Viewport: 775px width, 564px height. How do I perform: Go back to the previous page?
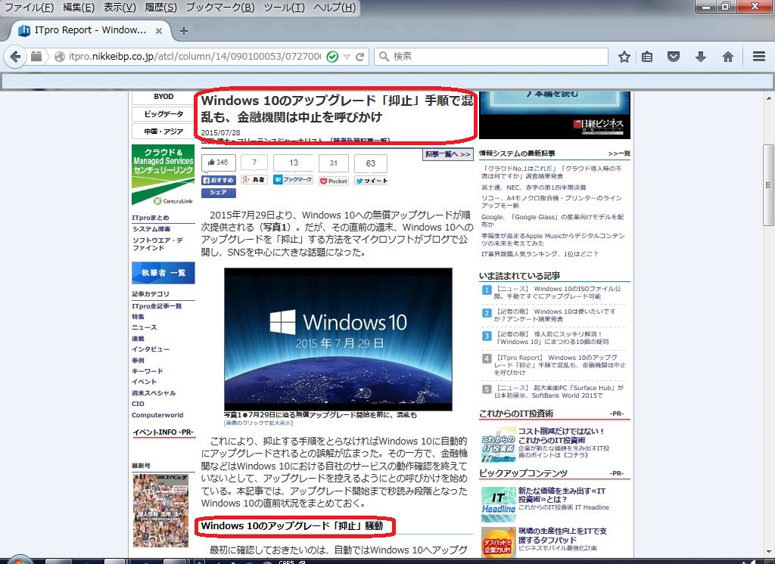[x=15, y=56]
